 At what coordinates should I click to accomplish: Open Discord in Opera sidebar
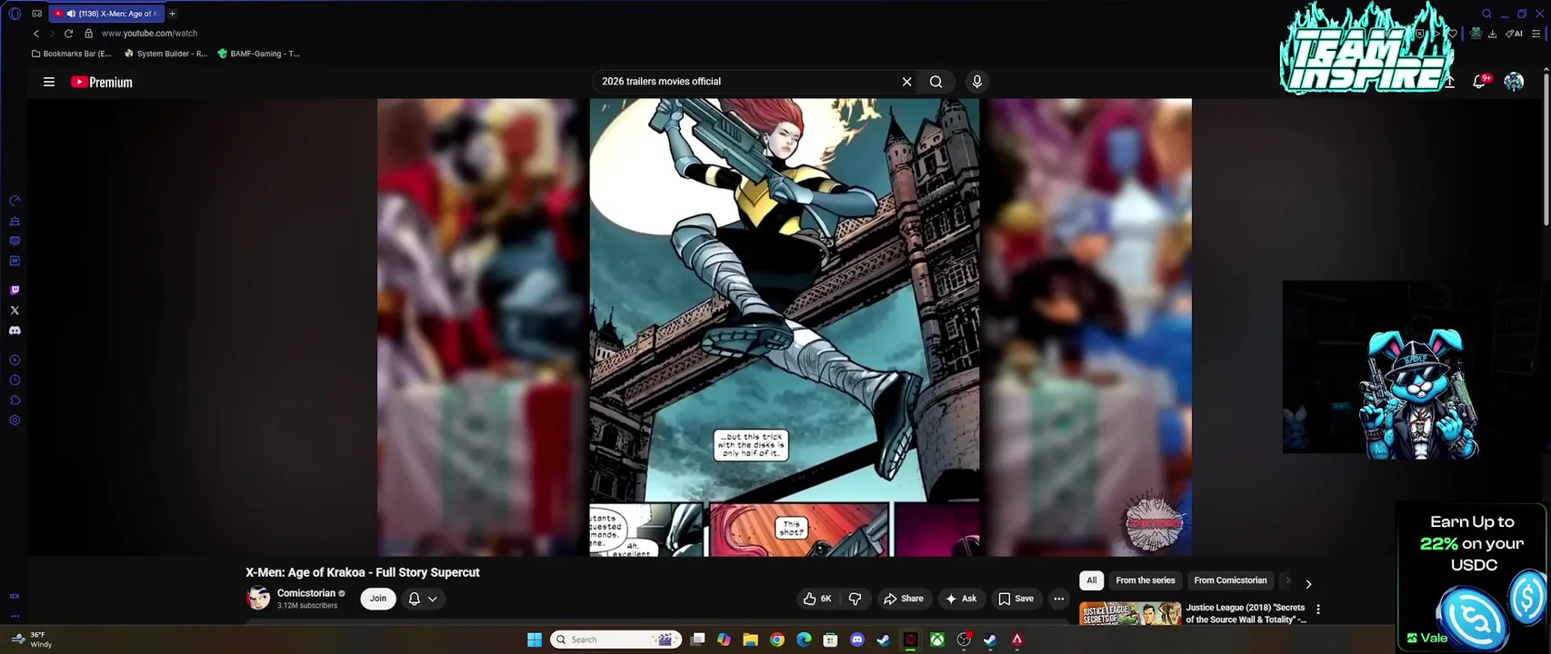tap(15, 331)
